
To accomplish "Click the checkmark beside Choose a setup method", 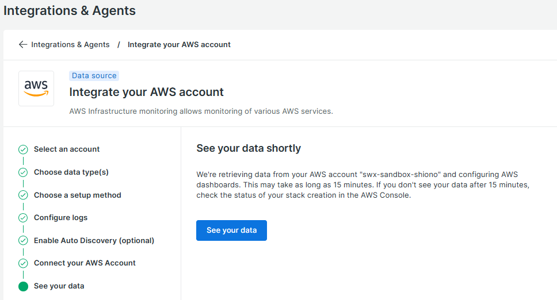I will click(23, 195).
